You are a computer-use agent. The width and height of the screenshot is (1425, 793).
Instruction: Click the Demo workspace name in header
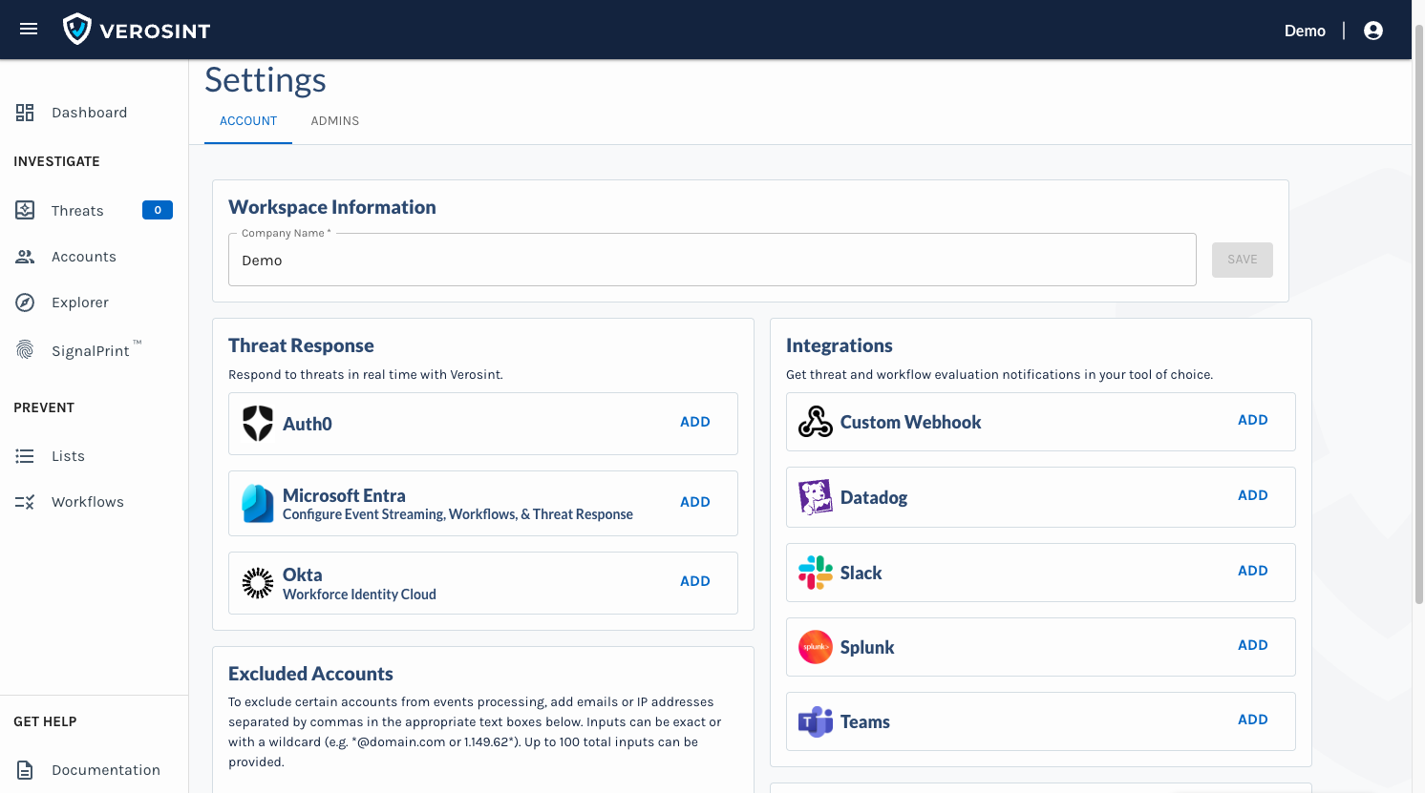pos(1305,31)
